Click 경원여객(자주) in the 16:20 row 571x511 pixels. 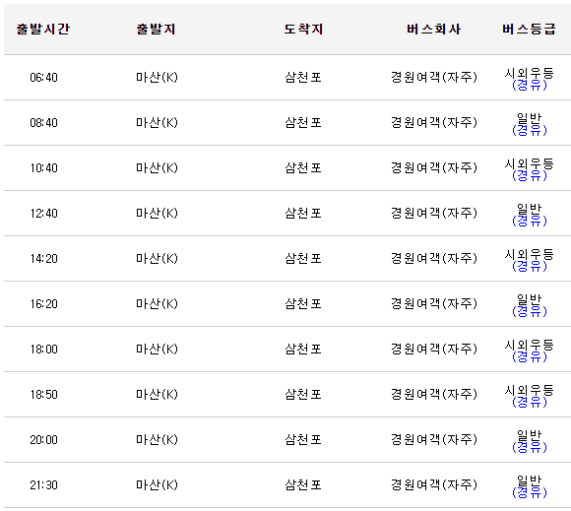point(434,304)
